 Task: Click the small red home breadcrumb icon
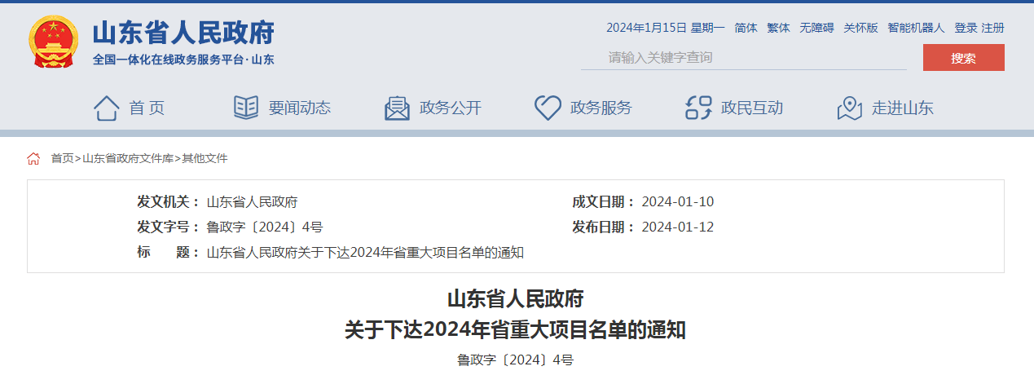pyautogui.click(x=33, y=158)
